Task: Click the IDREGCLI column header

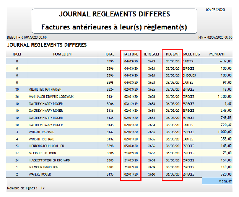Action: tap(151, 54)
